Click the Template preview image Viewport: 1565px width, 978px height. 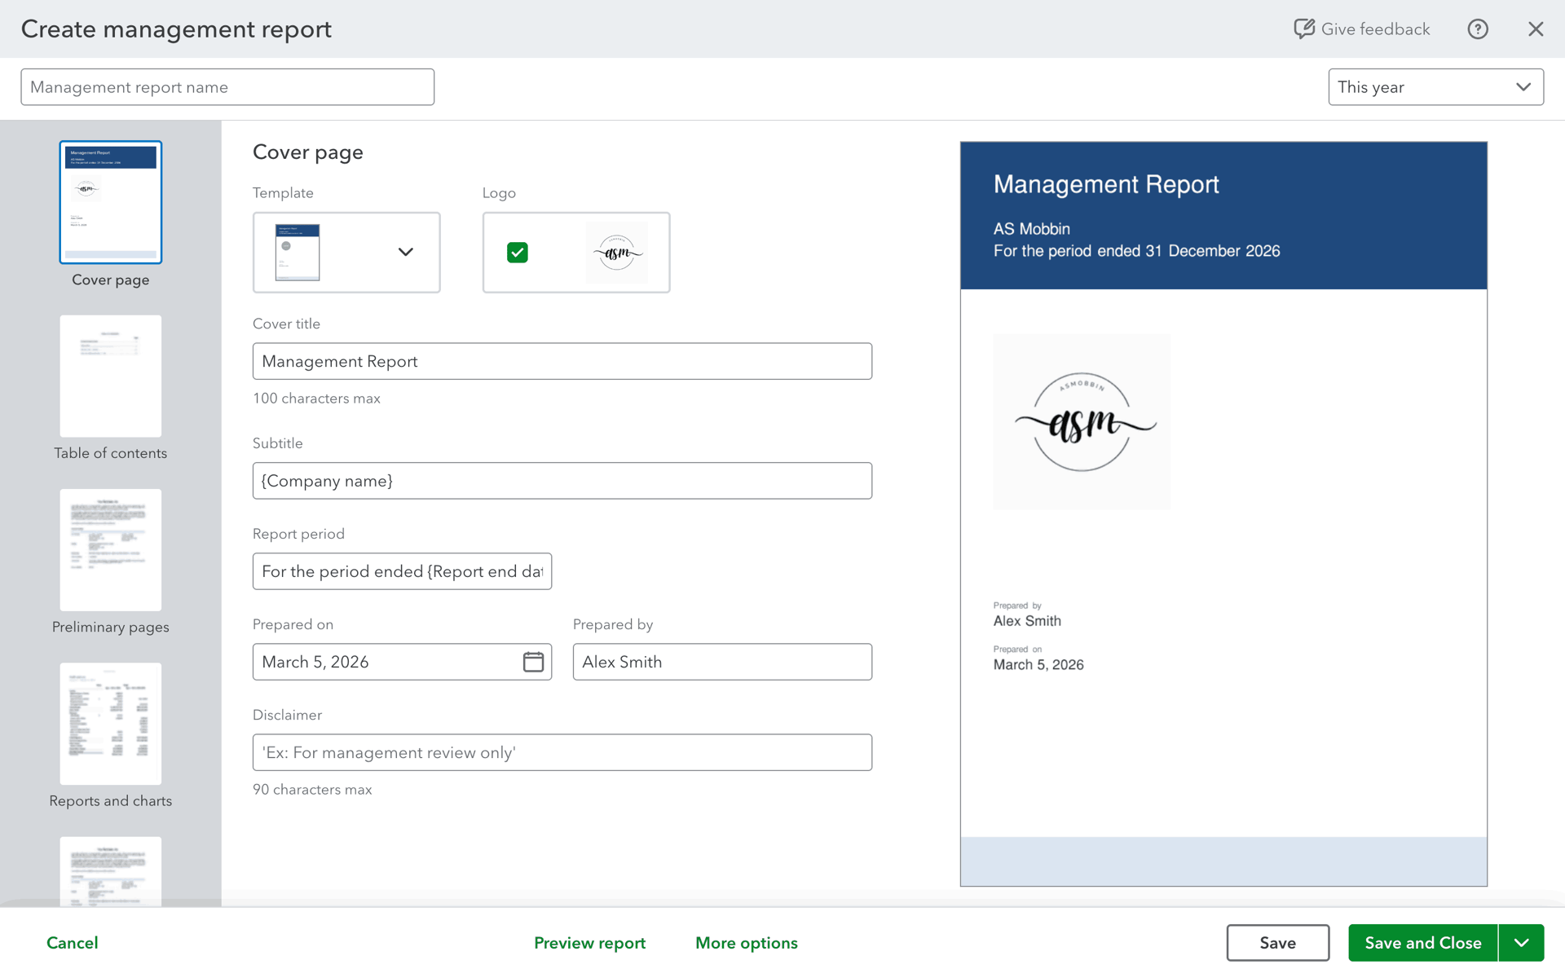tap(298, 253)
